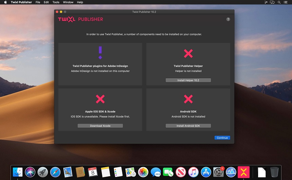
Task: Open the Edit menu
Action: click(46, 2)
